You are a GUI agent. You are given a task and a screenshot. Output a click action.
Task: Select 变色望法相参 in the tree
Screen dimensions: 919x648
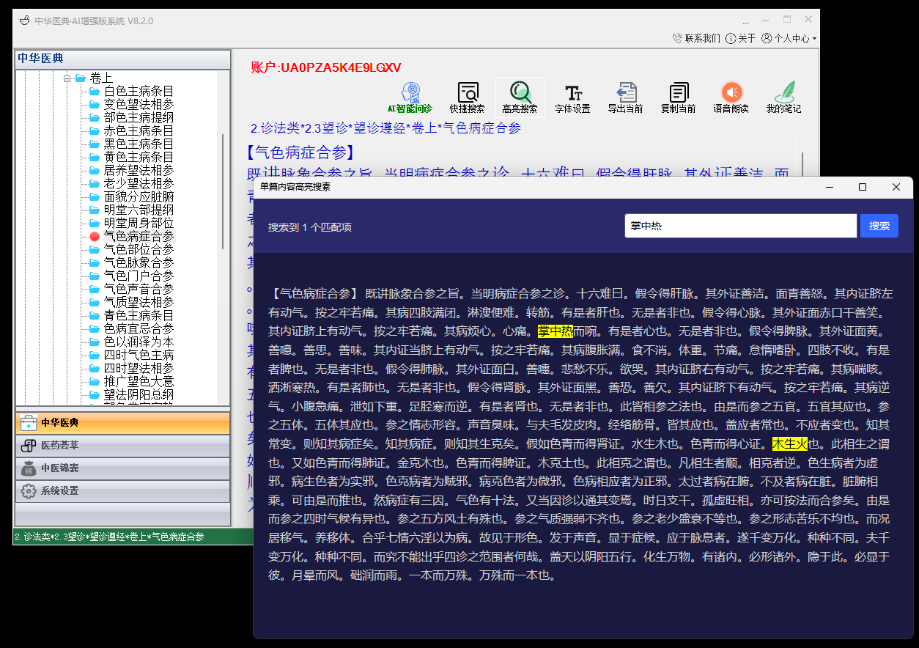139,104
